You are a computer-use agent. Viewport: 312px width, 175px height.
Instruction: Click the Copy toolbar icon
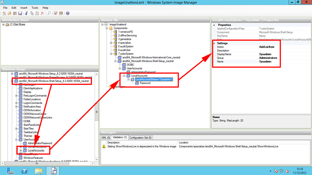[x=32, y=13]
